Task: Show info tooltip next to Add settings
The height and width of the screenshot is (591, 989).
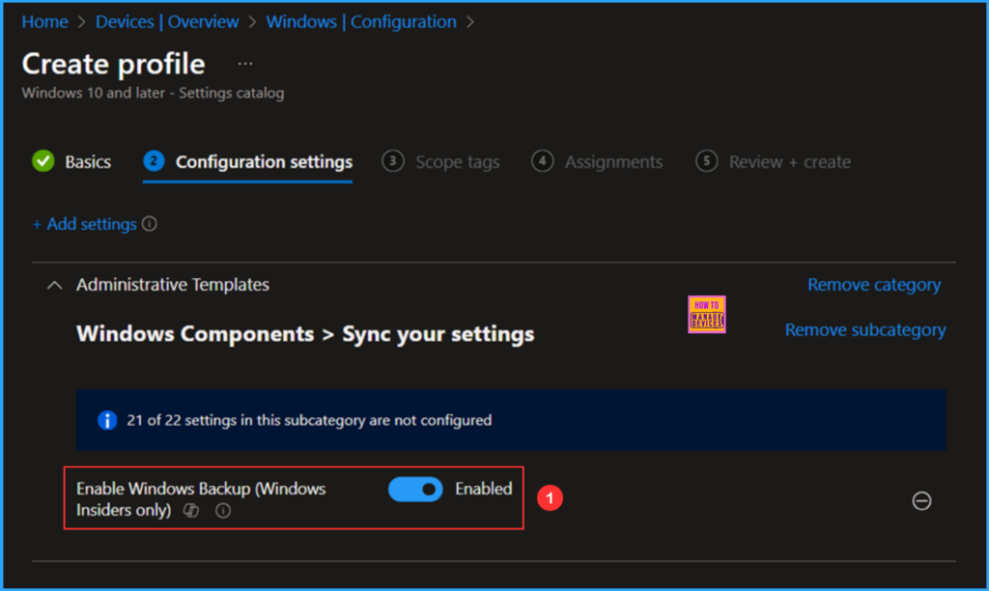Action: pos(150,224)
